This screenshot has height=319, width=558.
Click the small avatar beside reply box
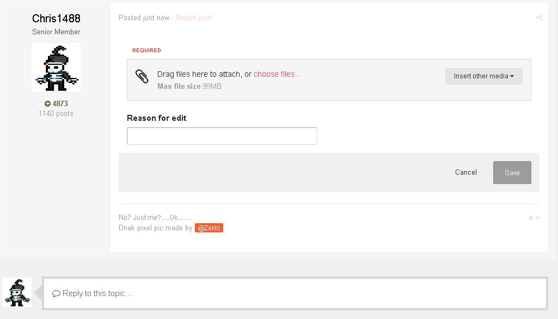click(x=17, y=292)
